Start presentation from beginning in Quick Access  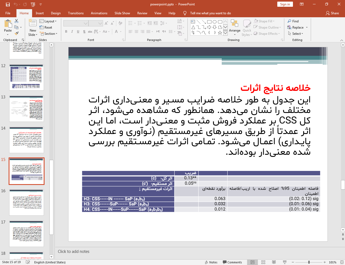[33, 4]
